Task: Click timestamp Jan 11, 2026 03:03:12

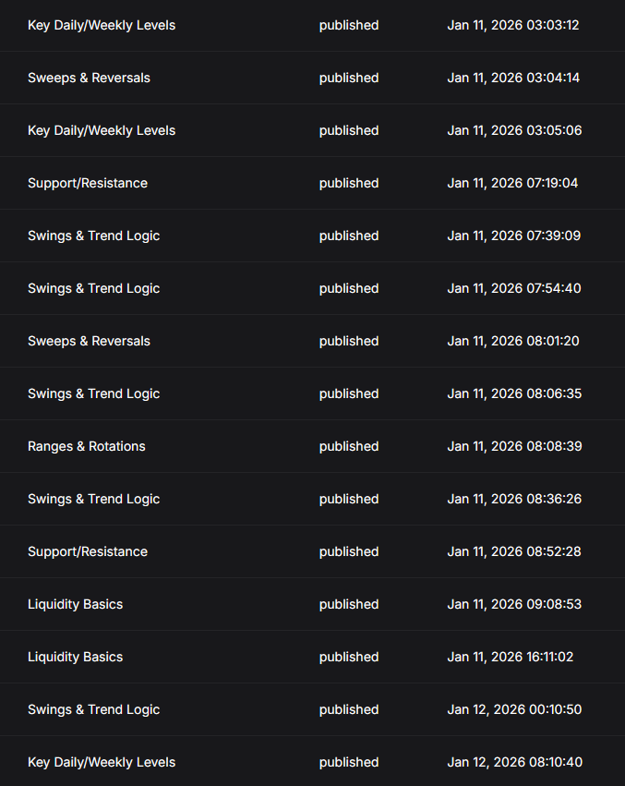Action: point(513,25)
